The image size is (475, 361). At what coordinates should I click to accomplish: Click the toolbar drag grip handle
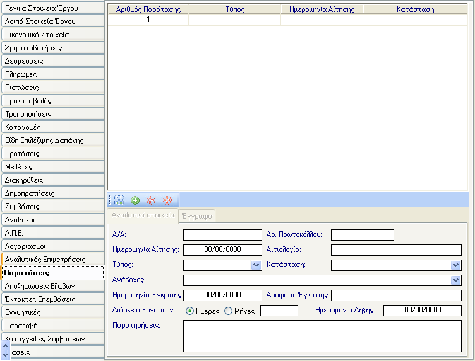point(109,200)
